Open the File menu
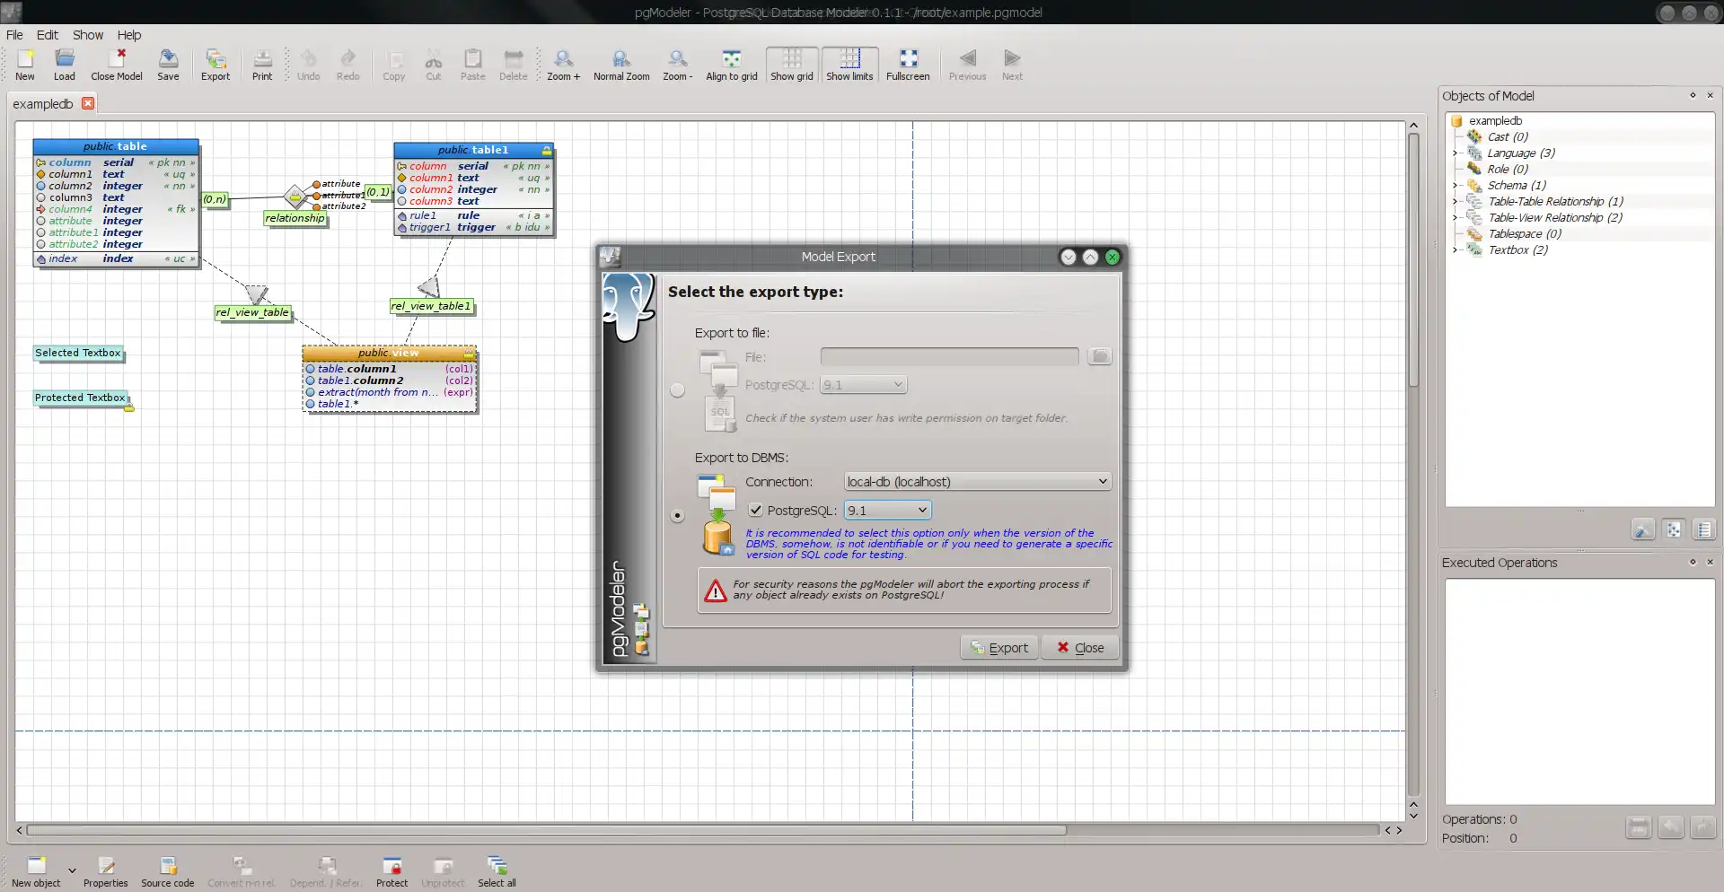The image size is (1724, 892). (14, 35)
